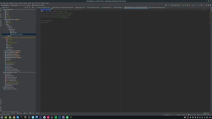Toggle the Structure tool window button

[x=1, y=102]
